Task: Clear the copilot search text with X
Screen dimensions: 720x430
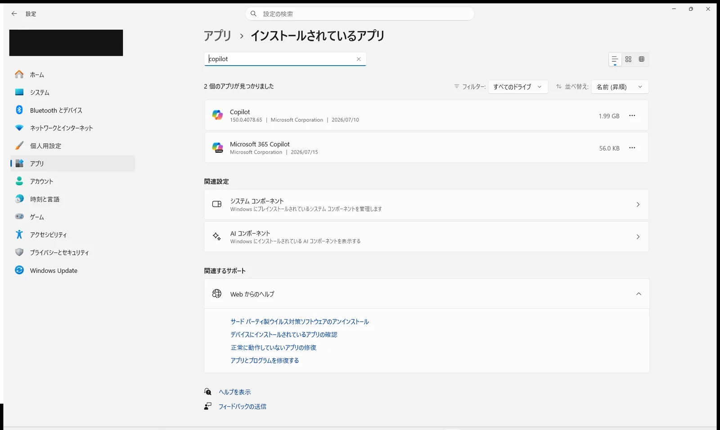Action: tap(359, 59)
